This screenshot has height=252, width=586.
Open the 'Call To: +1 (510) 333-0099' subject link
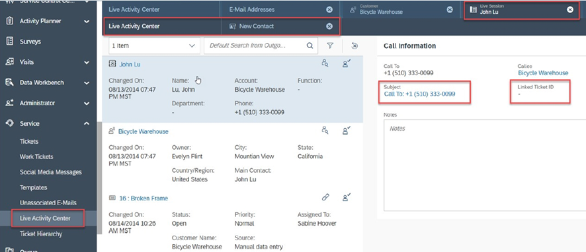click(x=419, y=94)
